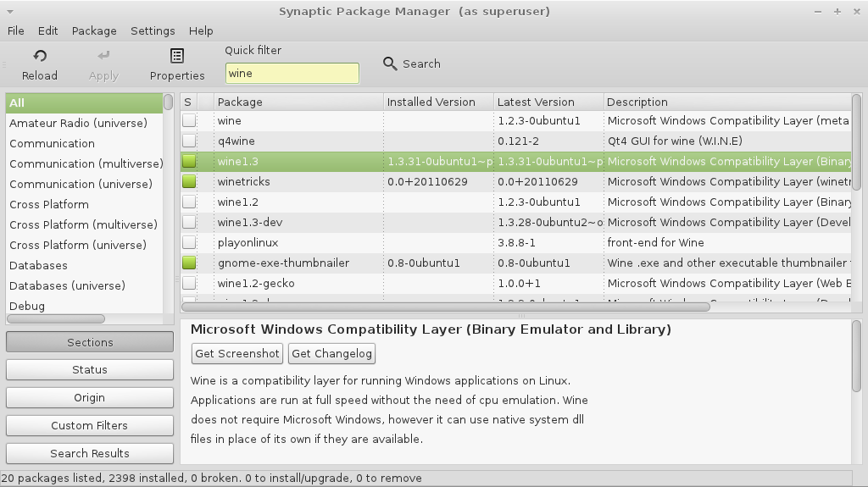Image resolution: width=868 pixels, height=487 pixels.
Task: Select Communication (multiverse) section
Action: tap(84, 163)
